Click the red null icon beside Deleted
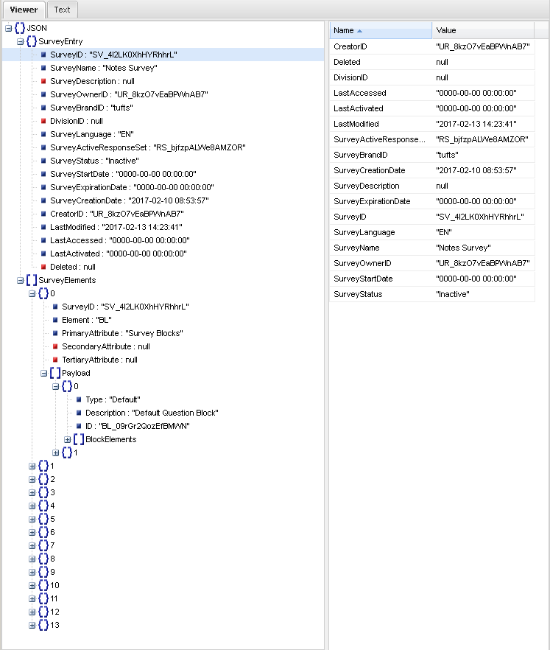 point(43,267)
